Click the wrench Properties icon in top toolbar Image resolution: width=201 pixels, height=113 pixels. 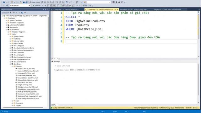[x=117, y=2]
